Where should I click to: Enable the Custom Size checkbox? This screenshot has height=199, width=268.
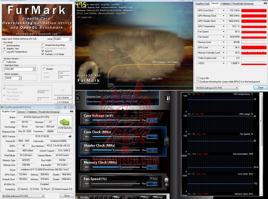click(44, 69)
